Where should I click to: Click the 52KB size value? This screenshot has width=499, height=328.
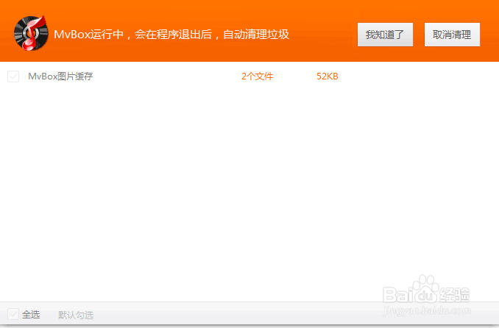point(328,76)
